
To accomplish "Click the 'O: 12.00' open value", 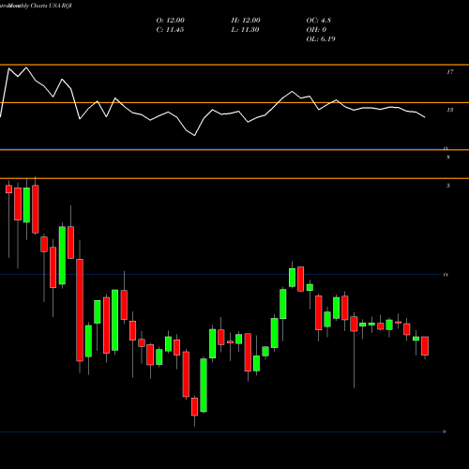I will (170, 21).
